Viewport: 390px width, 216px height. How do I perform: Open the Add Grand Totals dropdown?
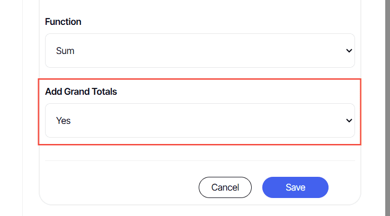click(x=200, y=121)
